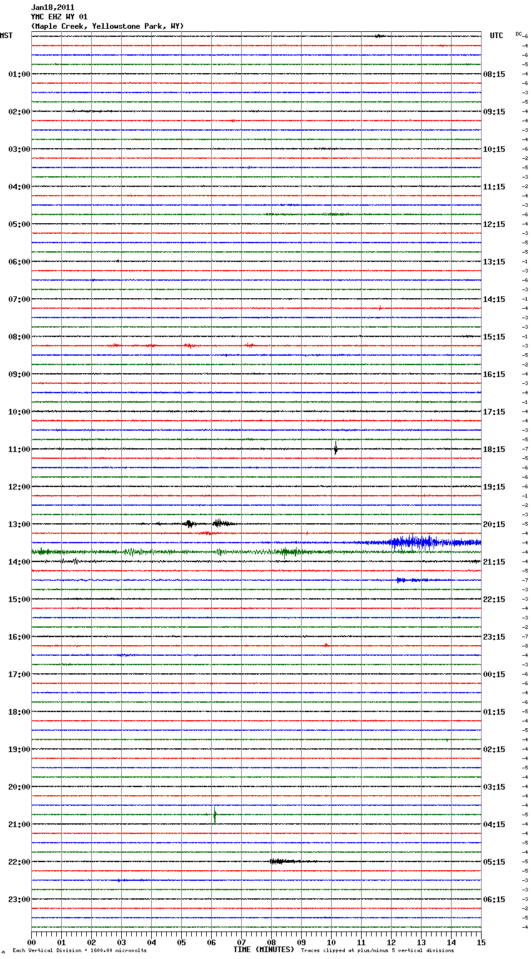531x959 pixels.
Task: Click the 08:15 UTC label
Action: point(494,74)
